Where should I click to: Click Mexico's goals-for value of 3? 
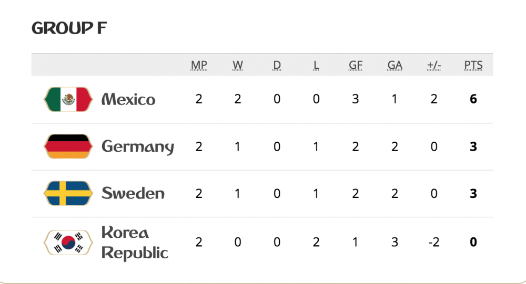point(356,99)
